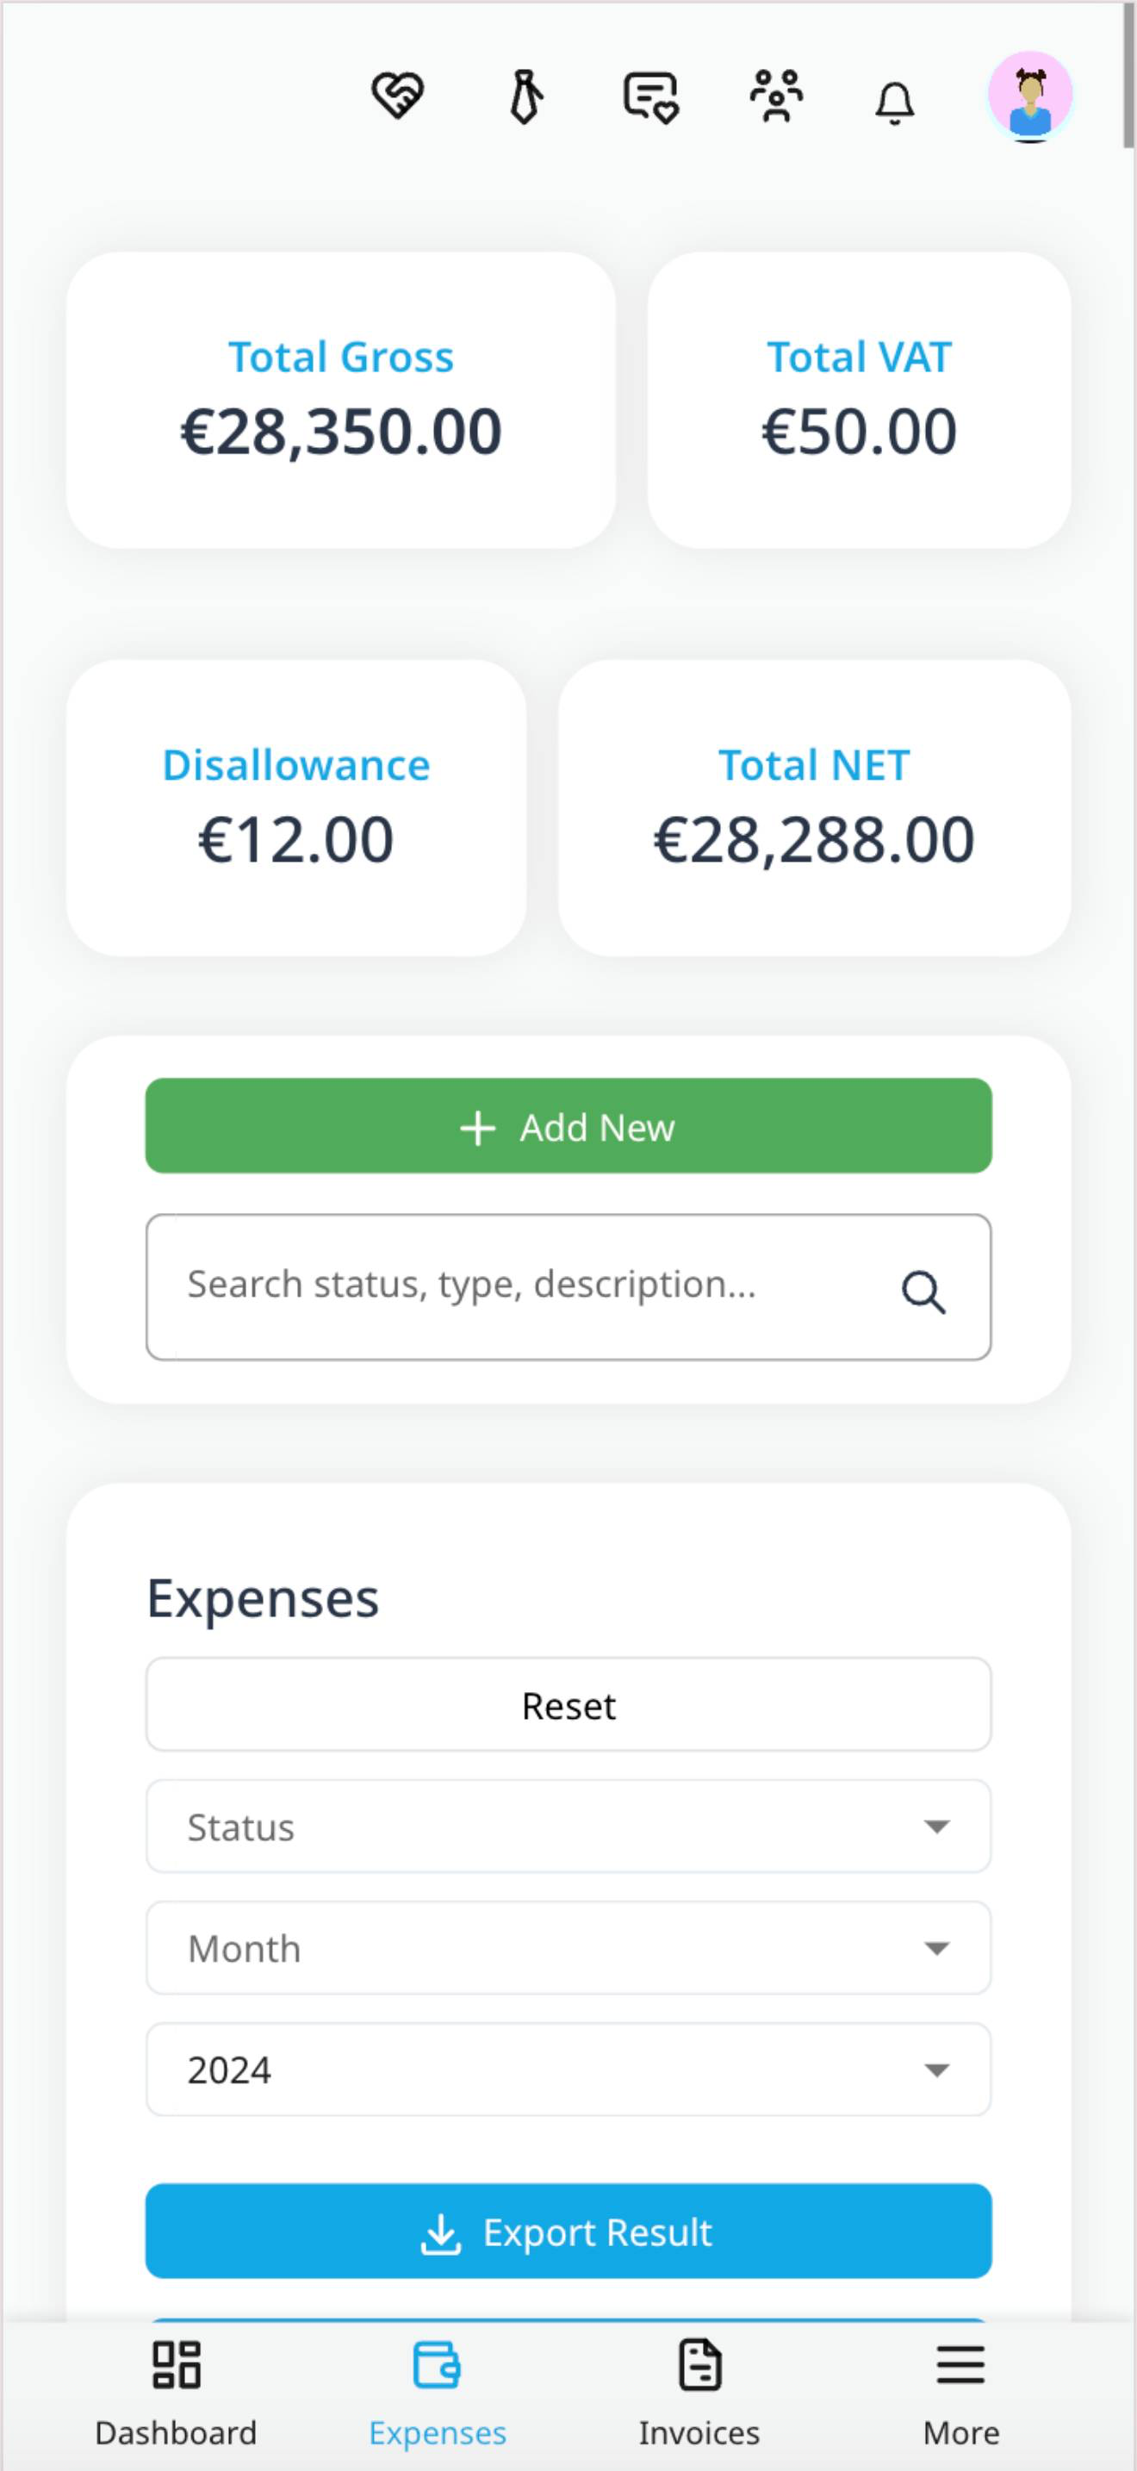Click the Total Gross card
Viewport: 1137px width, 2471px height.
pyautogui.click(x=341, y=400)
